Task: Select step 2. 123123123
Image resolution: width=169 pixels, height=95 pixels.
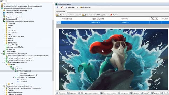Action: 24,82
